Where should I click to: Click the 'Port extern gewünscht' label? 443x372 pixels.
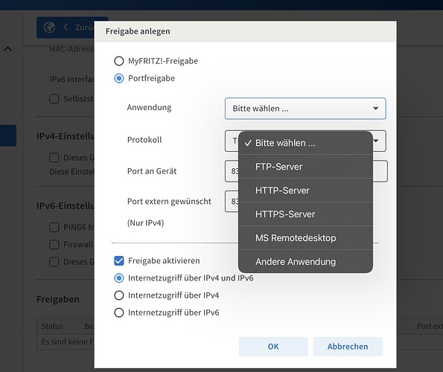pos(169,201)
